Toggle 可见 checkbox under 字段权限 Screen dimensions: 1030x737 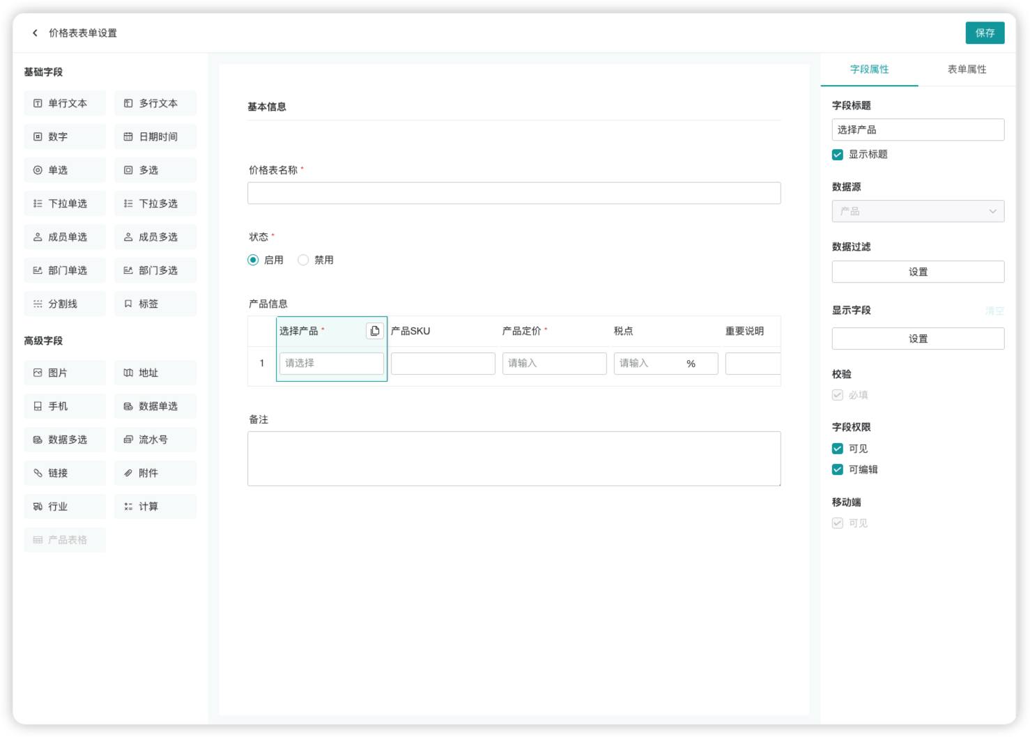pyautogui.click(x=838, y=449)
